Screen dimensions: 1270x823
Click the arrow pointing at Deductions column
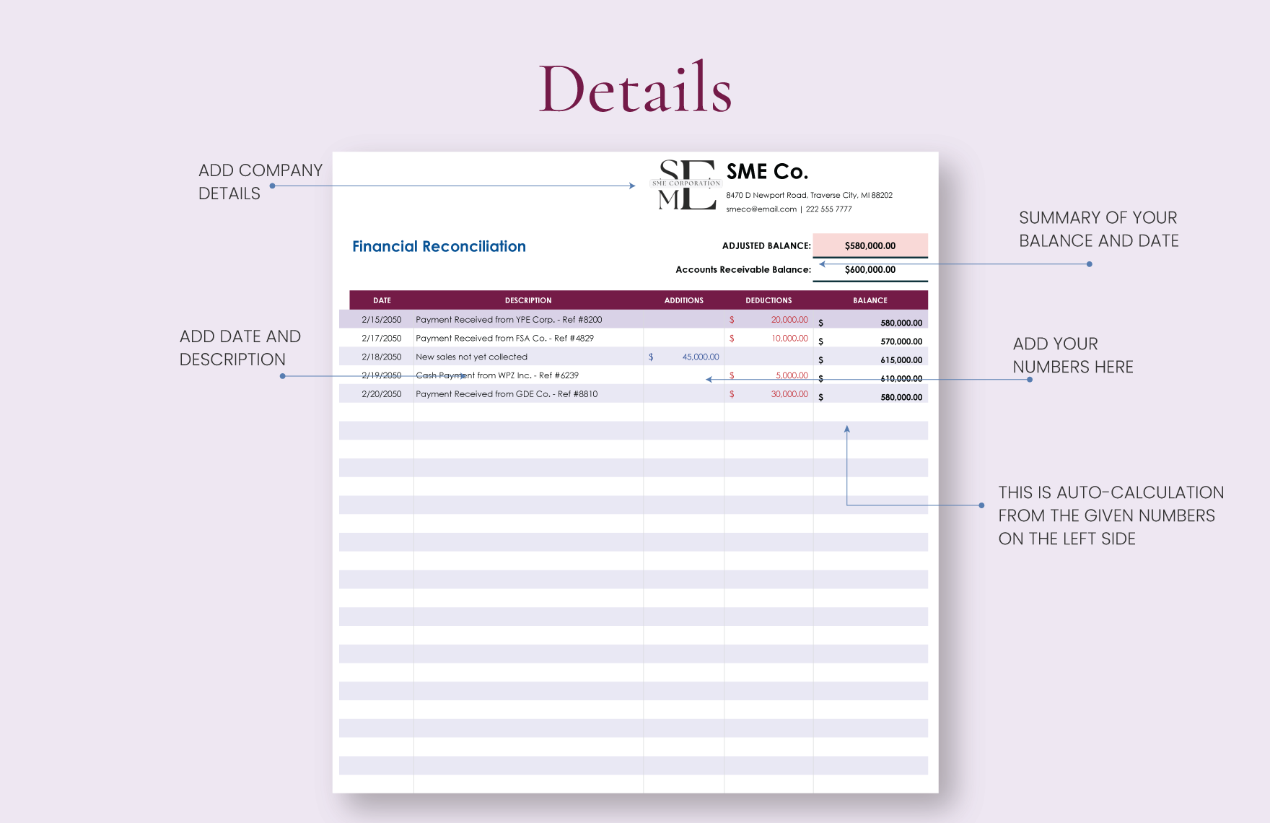click(708, 378)
